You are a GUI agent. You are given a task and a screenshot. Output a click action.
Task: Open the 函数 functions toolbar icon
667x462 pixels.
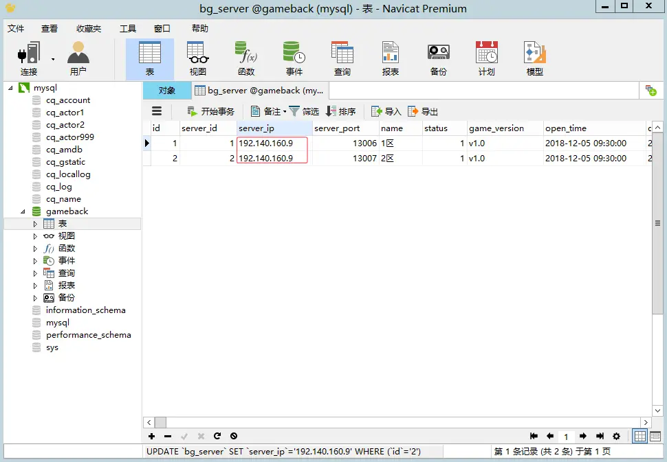point(246,58)
